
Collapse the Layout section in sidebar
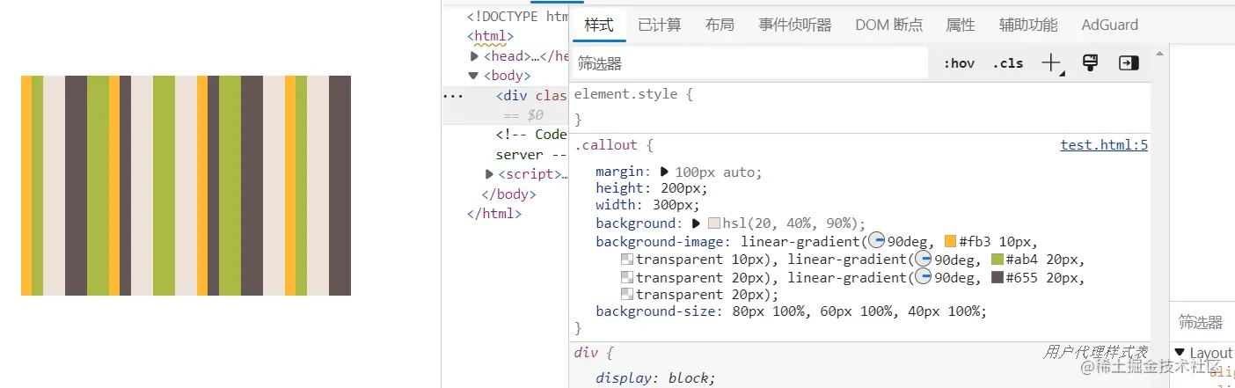pyautogui.click(x=1180, y=353)
